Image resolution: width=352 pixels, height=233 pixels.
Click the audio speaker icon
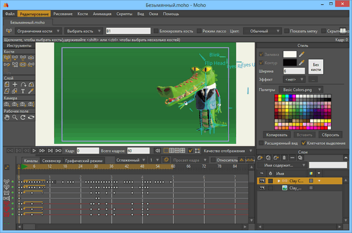[x=158, y=150]
